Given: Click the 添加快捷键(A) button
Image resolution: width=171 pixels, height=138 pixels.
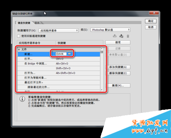Looking at the screenshot, I should pos(118,67).
